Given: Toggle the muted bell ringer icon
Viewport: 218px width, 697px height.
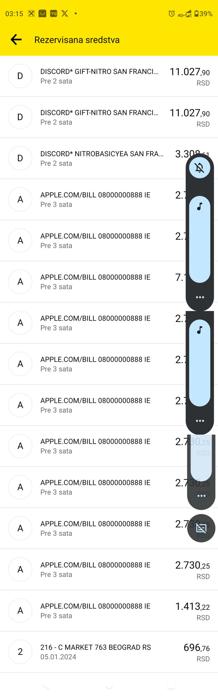Looking at the screenshot, I should (200, 167).
